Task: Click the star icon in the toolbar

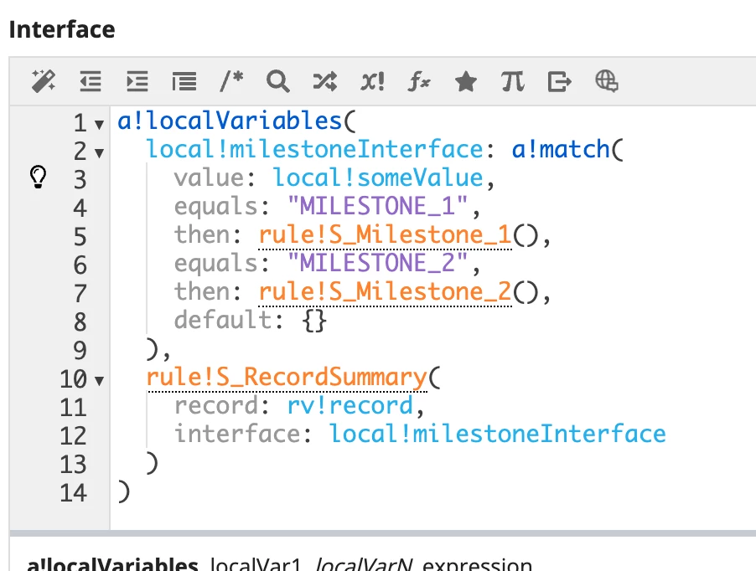Action: pos(466,81)
